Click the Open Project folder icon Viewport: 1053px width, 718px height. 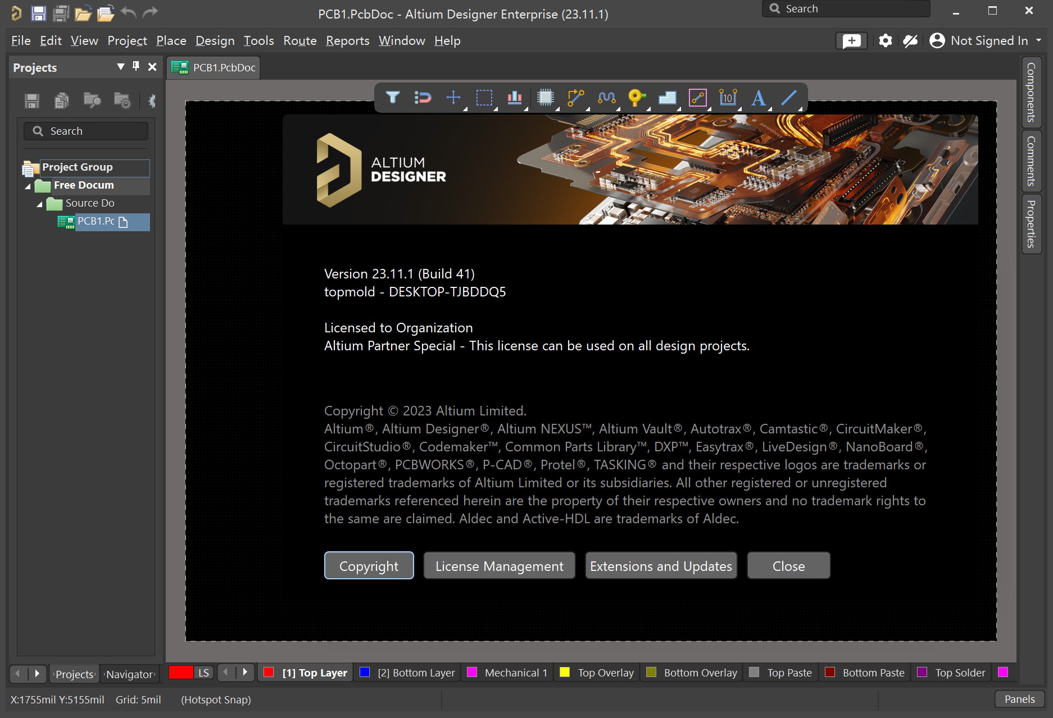coord(106,13)
